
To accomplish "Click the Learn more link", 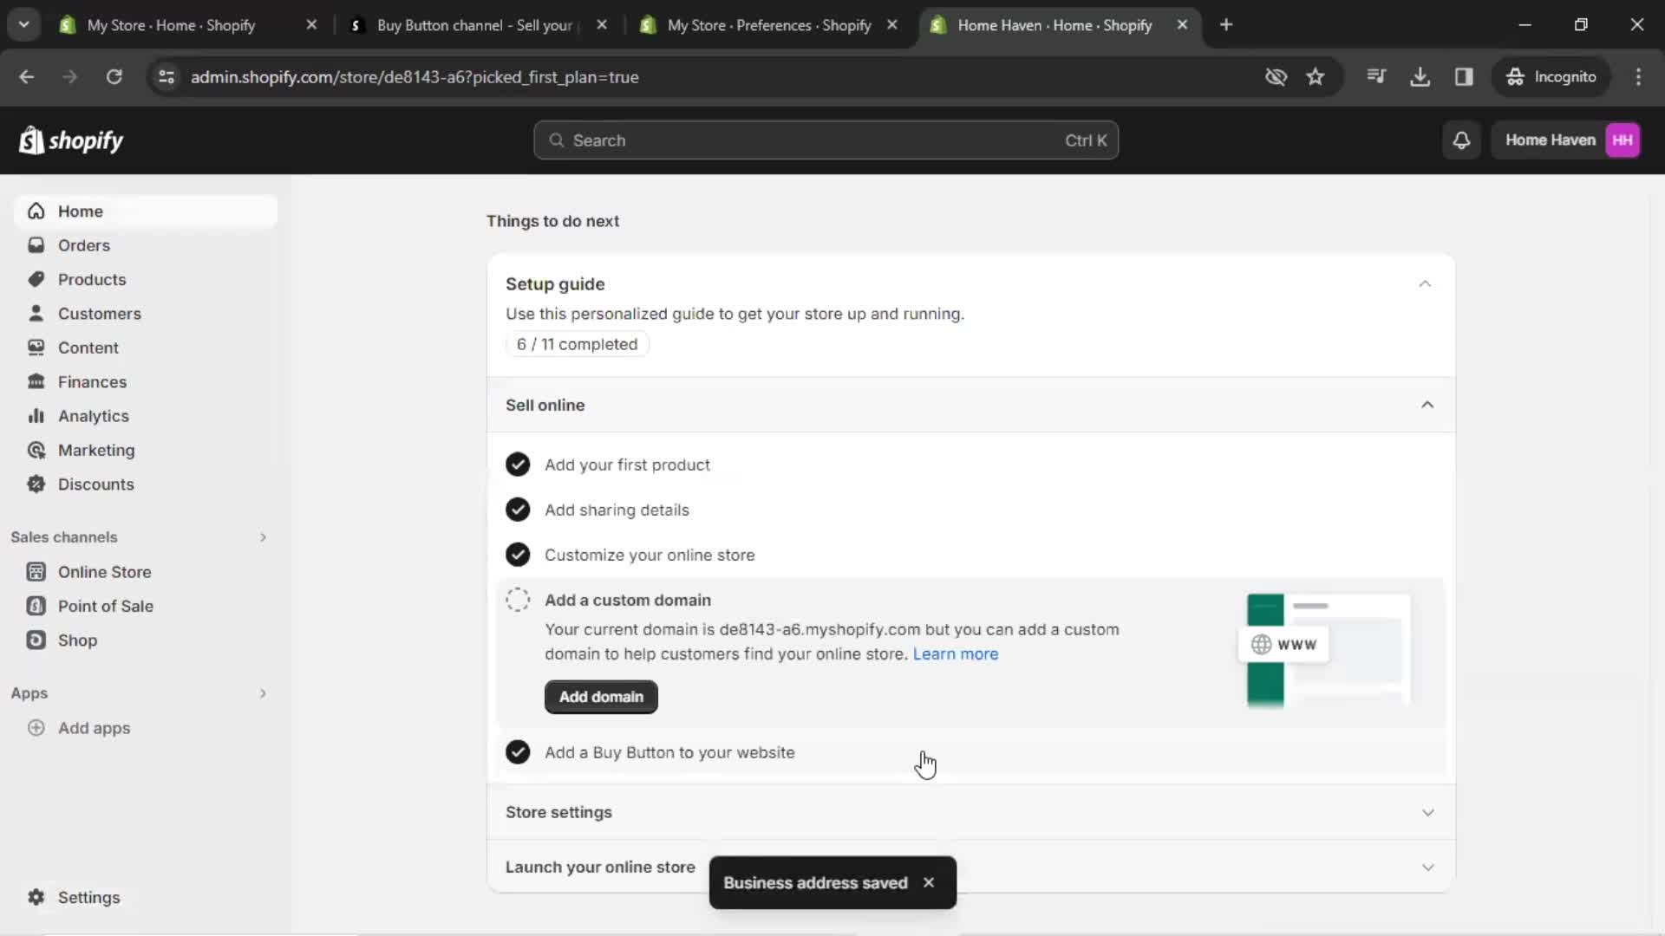I will (956, 653).
